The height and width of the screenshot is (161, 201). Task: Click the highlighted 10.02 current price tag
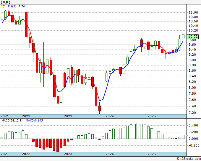pos(193,37)
